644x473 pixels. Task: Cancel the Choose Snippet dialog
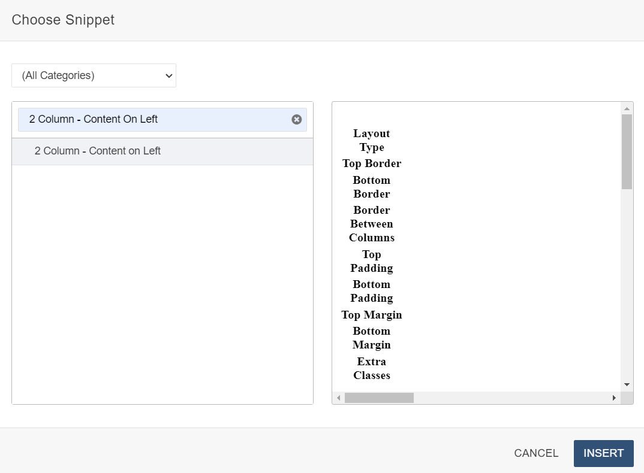point(536,453)
